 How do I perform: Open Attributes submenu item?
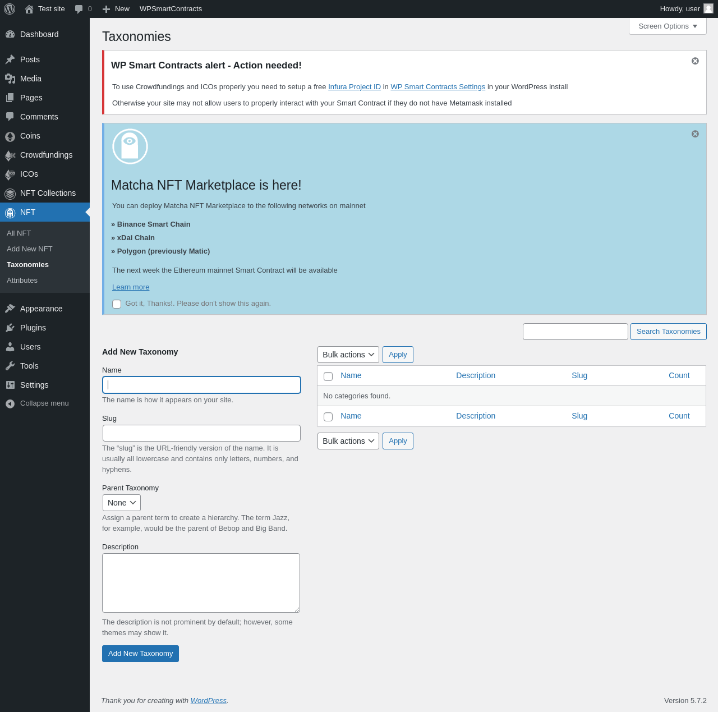(22, 280)
